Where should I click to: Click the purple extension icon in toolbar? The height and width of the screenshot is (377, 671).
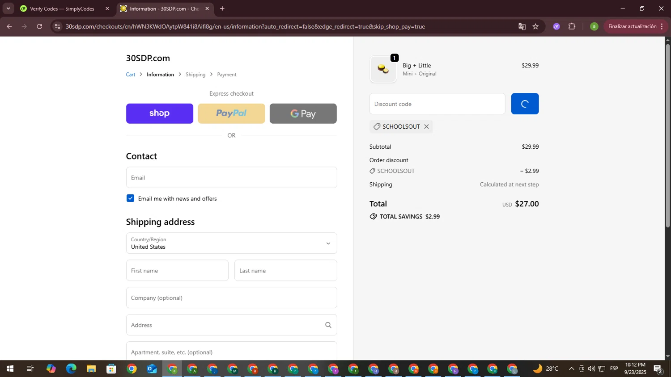(x=556, y=26)
